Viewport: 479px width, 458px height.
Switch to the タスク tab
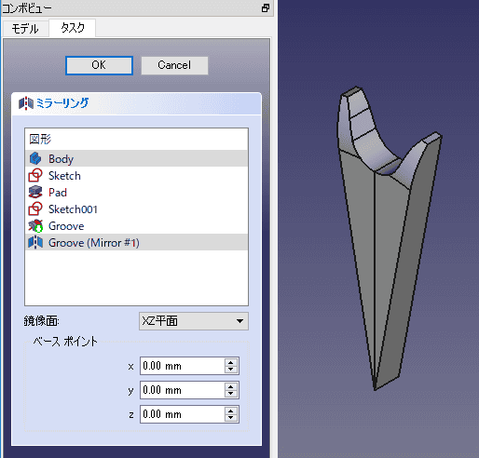[x=73, y=28]
